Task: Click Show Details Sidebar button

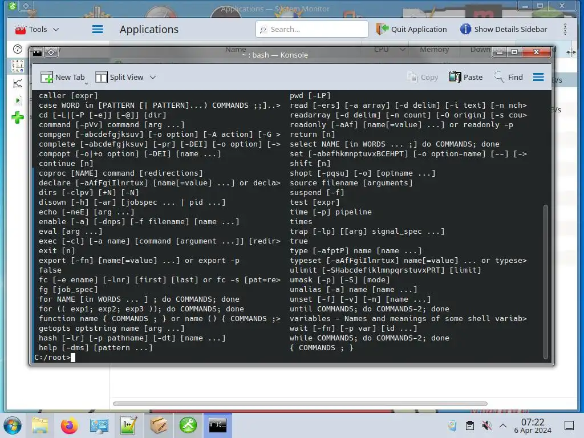Action: 503,29
